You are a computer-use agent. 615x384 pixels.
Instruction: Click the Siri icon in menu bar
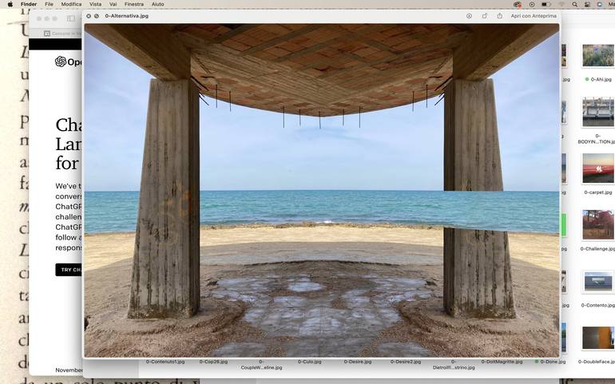[600, 4]
